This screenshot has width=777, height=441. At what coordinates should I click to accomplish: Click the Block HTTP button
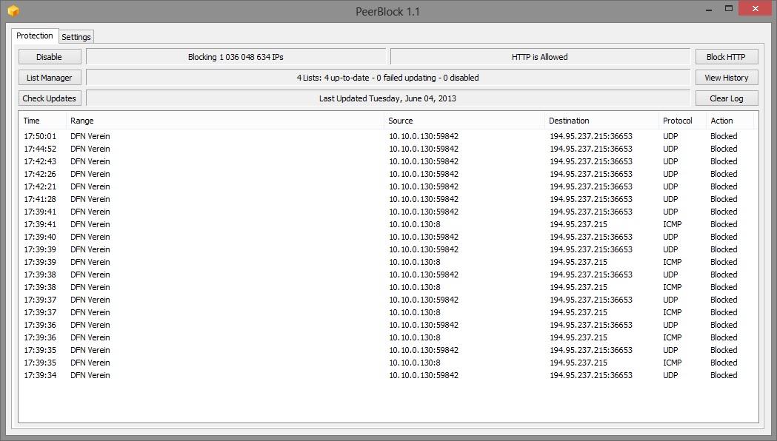click(726, 57)
